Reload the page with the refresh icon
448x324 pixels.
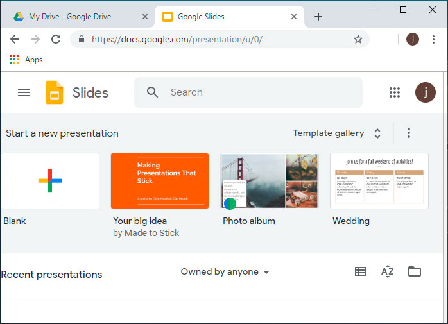coord(56,39)
